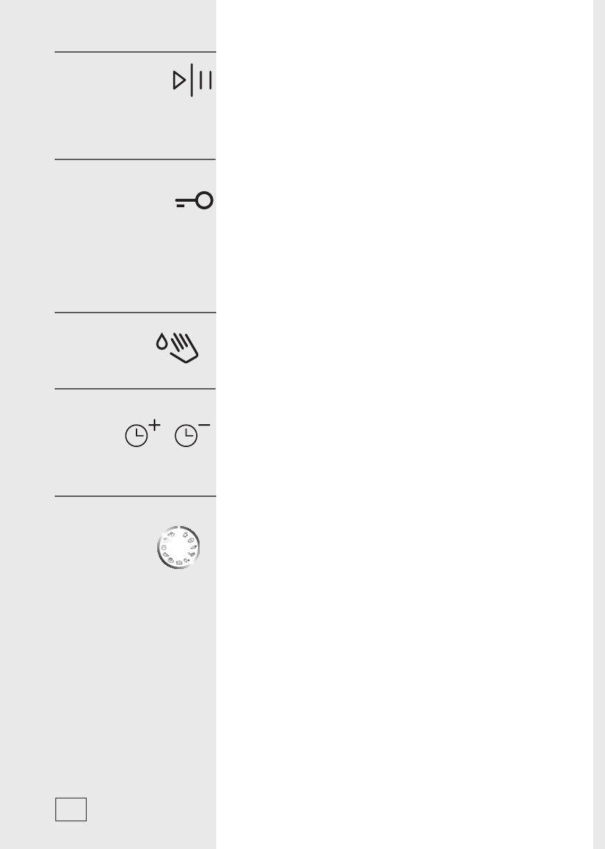Image resolution: width=605 pixels, height=849 pixels.
Task: Select the cooking pot program on dial
Action: click(179, 563)
